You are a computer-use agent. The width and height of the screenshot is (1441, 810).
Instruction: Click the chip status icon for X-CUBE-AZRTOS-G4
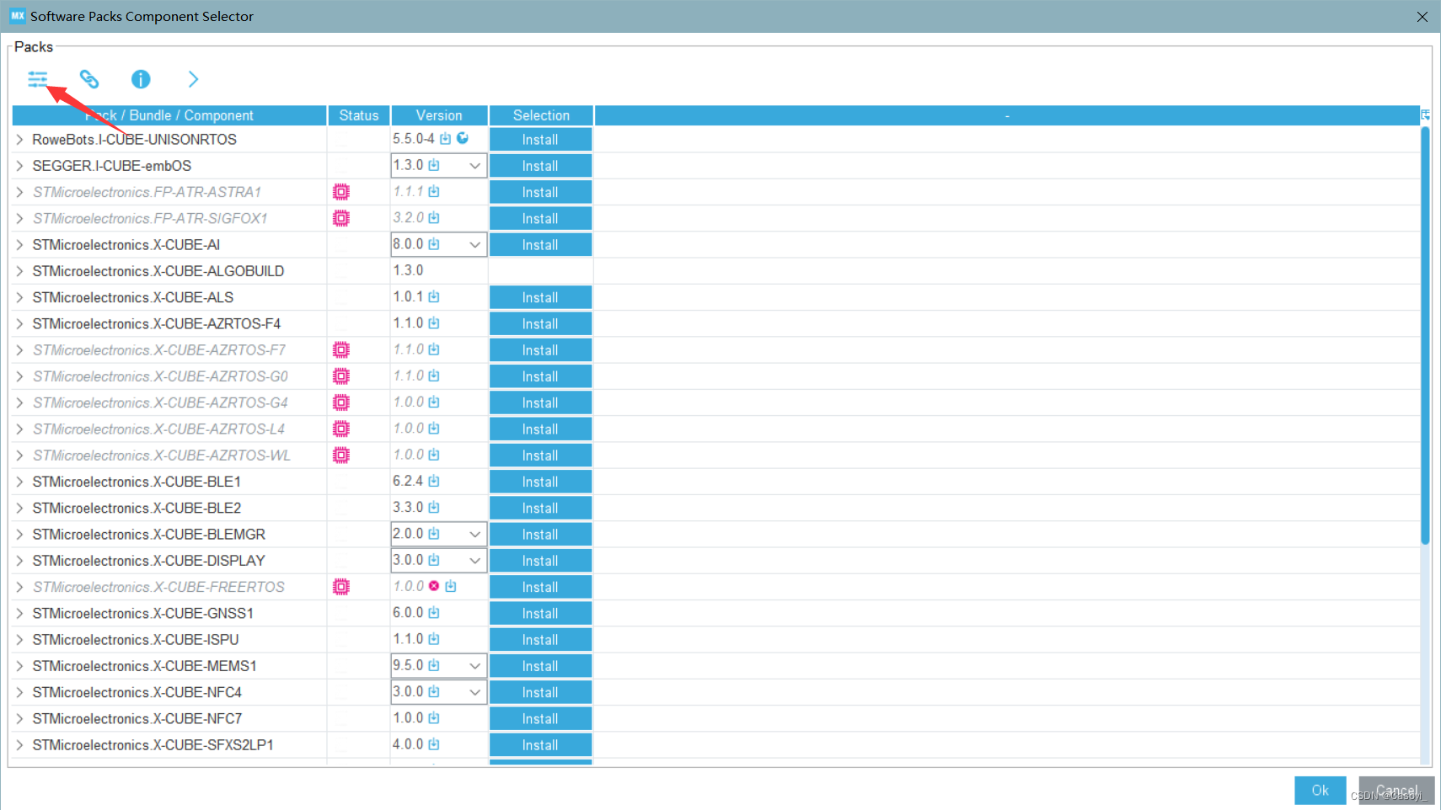tap(341, 402)
